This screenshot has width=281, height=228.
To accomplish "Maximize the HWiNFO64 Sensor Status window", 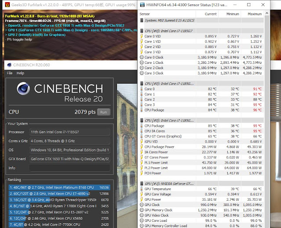I will coord(249,5).
